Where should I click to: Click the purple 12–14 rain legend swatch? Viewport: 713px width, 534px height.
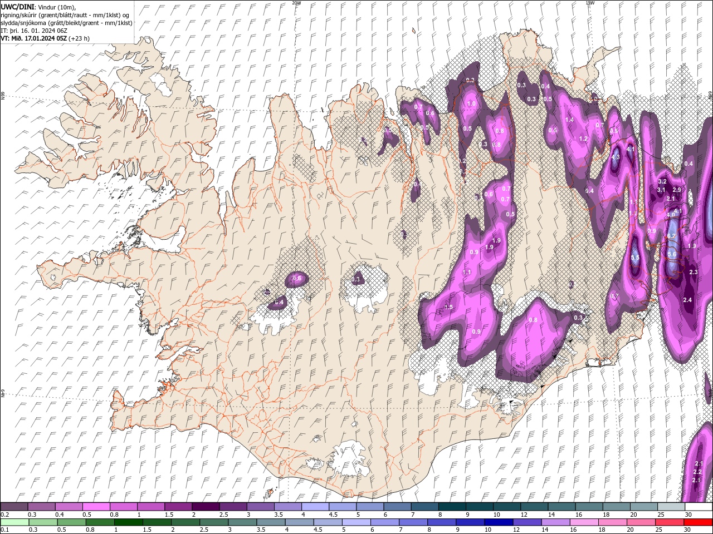coord(528,522)
